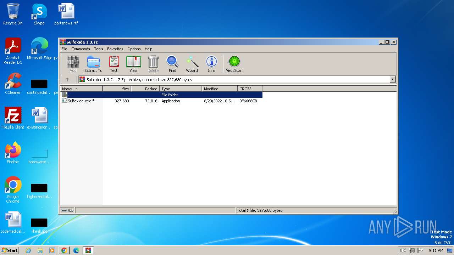Launch the Wizard tool
The height and width of the screenshot is (255, 454).
pyautogui.click(x=192, y=64)
